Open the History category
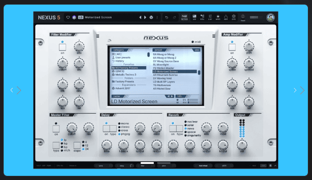Viewport: 312px width, 180px height. click(118, 61)
